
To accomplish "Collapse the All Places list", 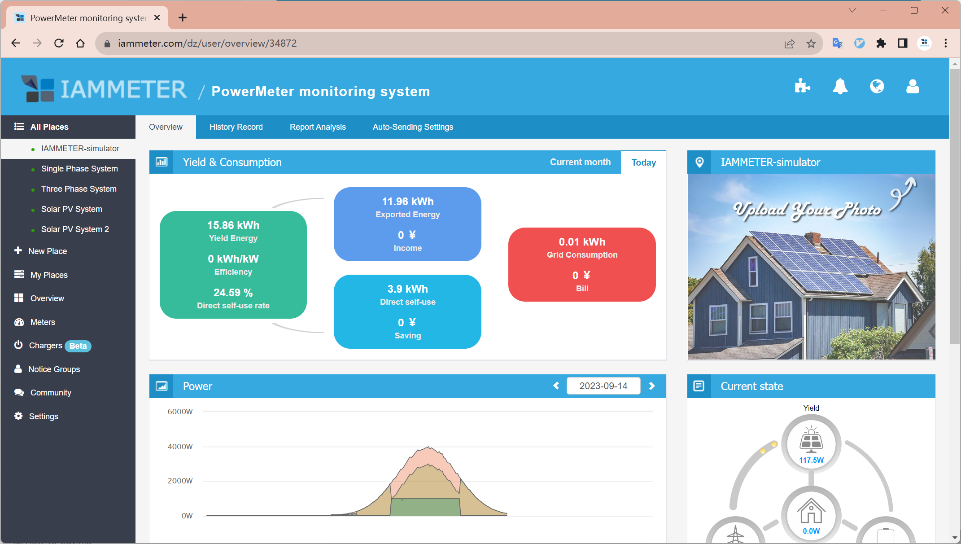I will (49, 127).
